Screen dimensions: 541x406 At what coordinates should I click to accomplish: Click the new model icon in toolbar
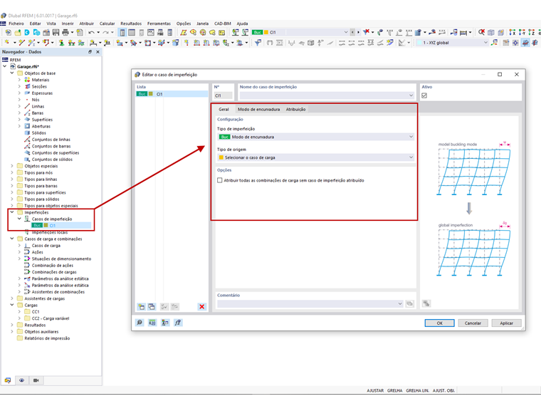click(9, 33)
